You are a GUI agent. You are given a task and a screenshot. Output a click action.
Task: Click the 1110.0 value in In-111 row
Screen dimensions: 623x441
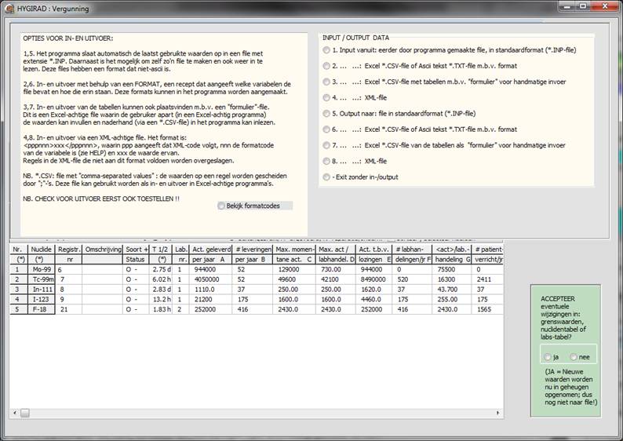(x=210, y=290)
